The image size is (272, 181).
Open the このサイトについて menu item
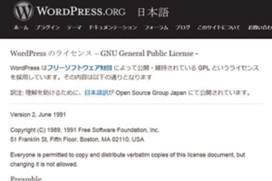point(219,28)
